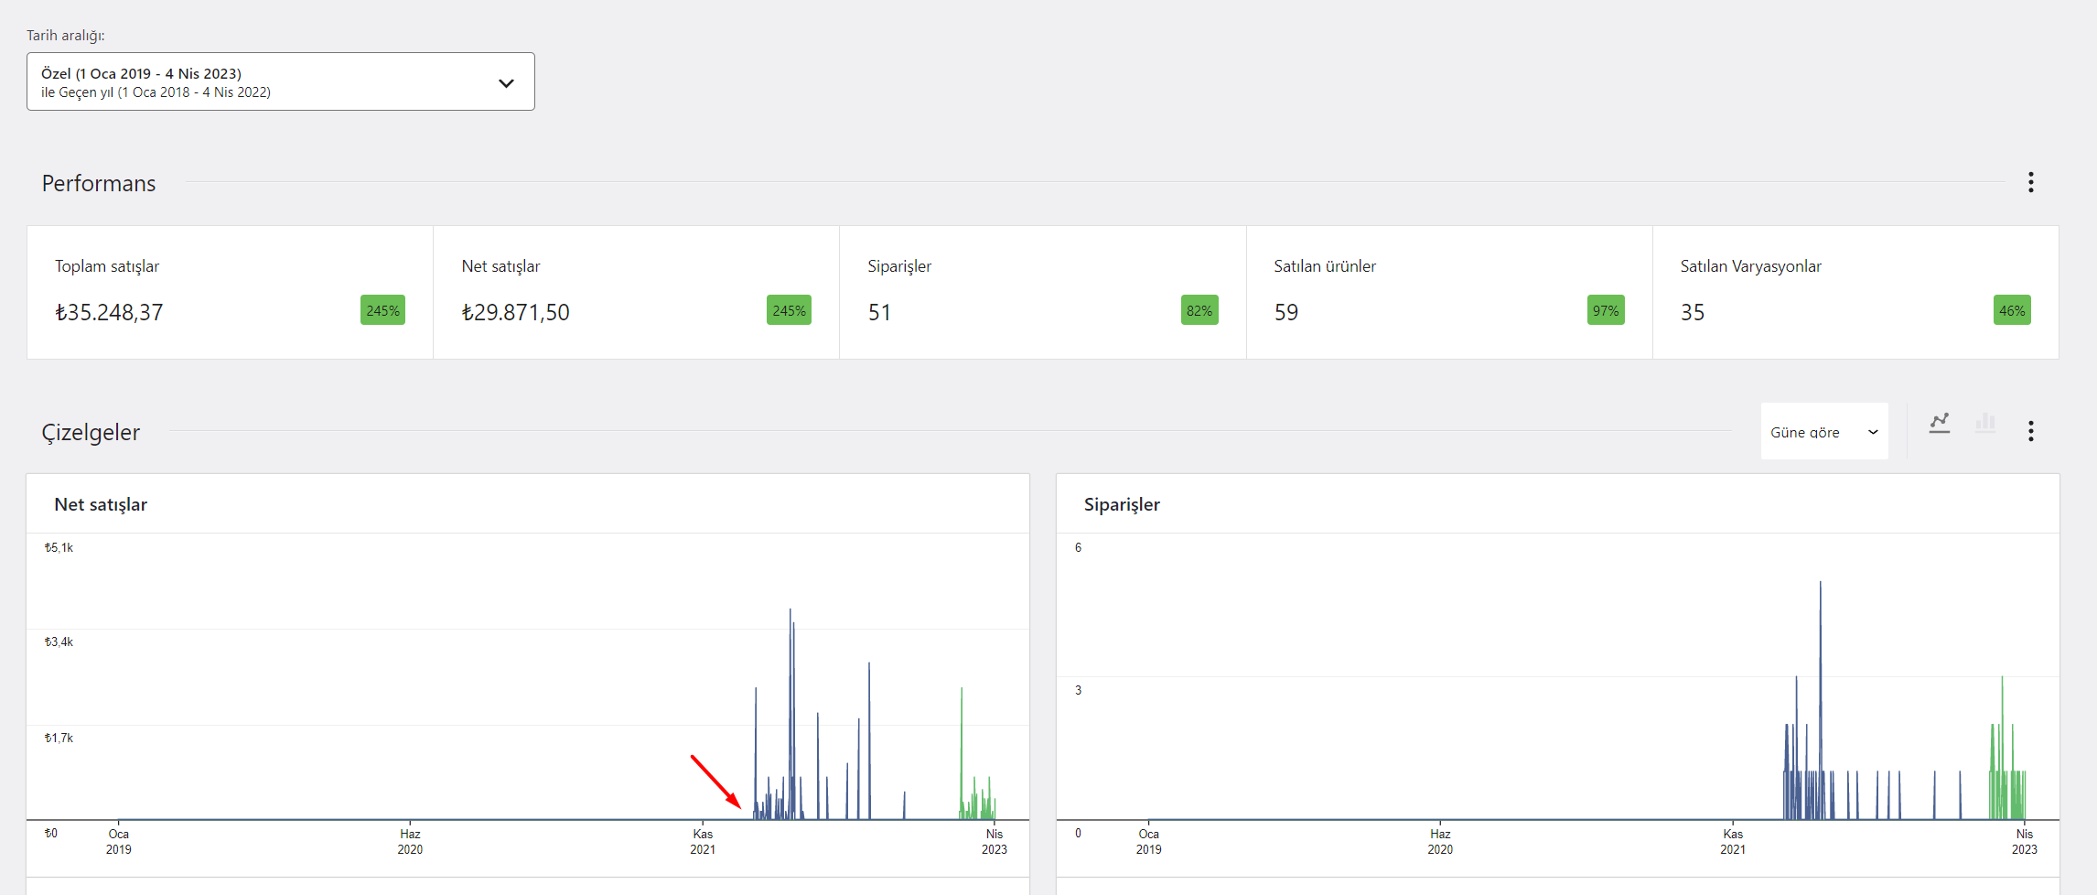This screenshot has height=895, width=2097.
Task: Click the ₺35.248,37 total sales value
Action: pos(109,312)
